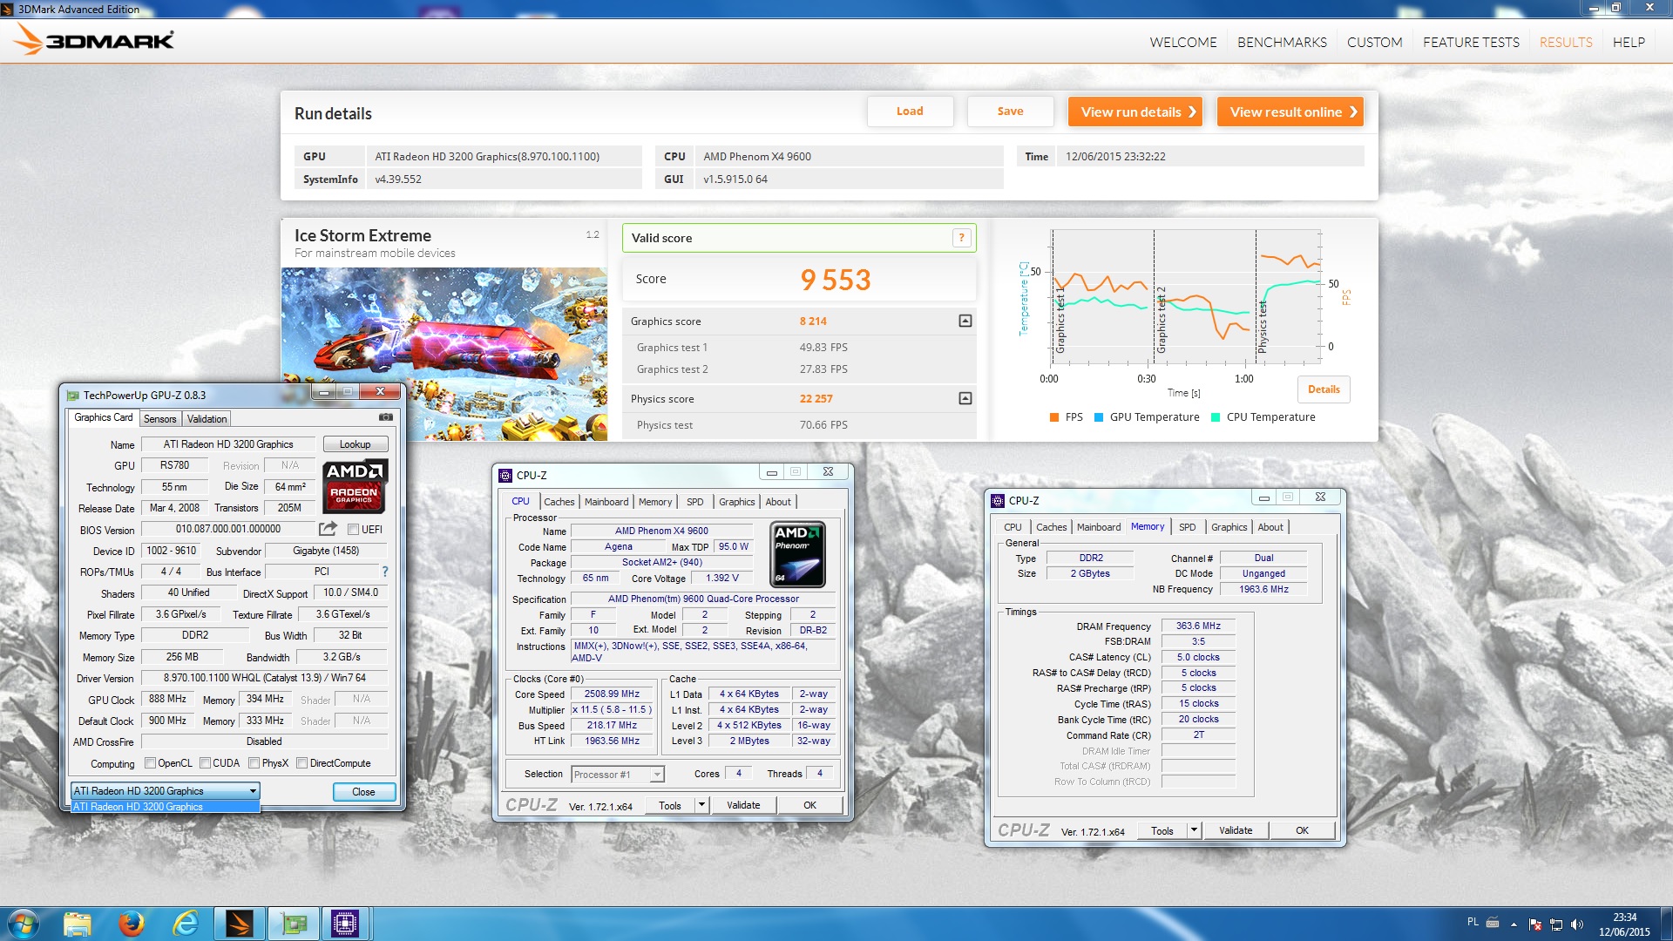Click the GPU-Z BIOS export share icon
Viewport: 1673px width, 941px height.
coord(328,529)
